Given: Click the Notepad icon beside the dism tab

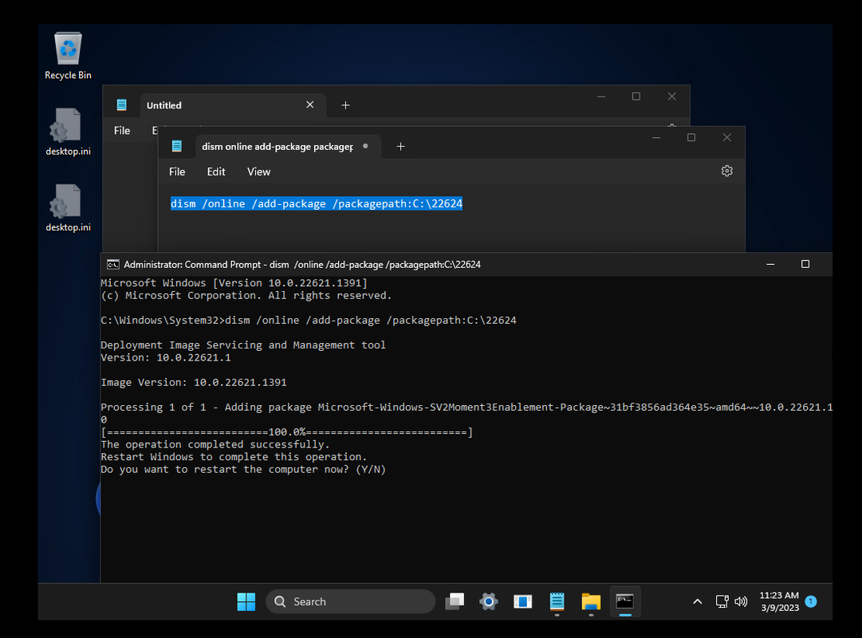Looking at the screenshot, I should coord(177,146).
